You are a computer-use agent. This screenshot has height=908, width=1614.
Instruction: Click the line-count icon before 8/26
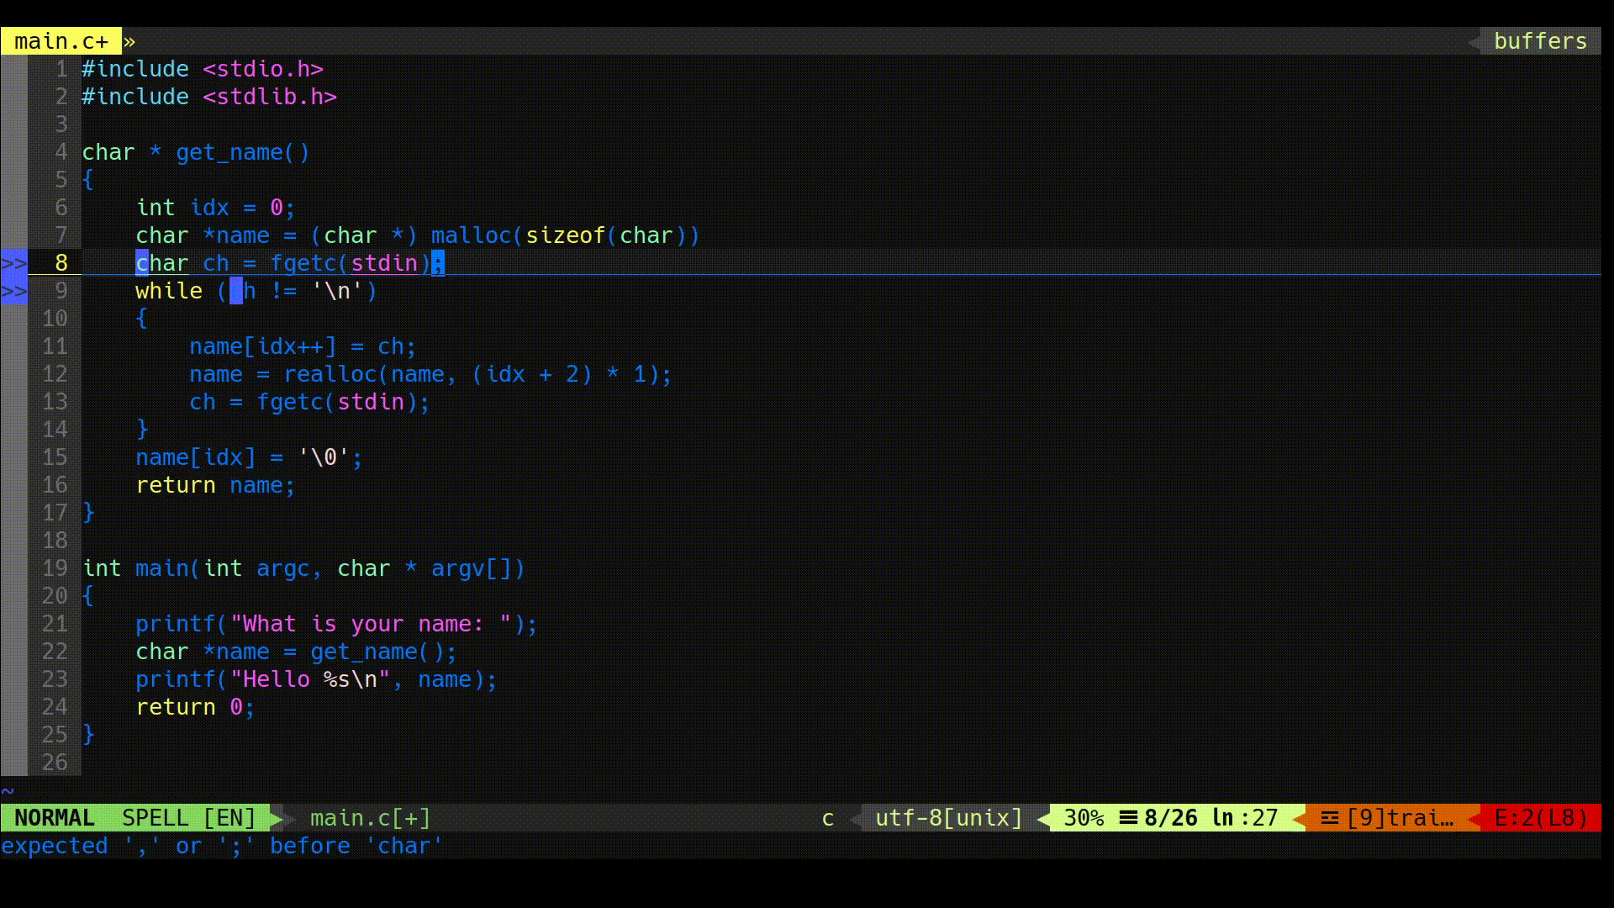[1129, 818]
